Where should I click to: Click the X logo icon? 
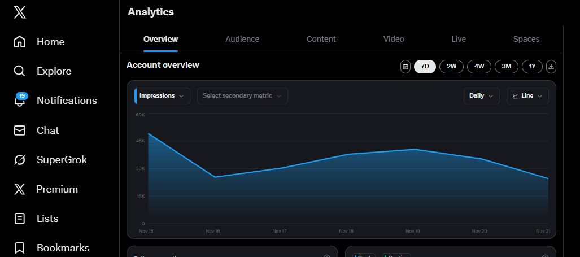click(x=20, y=12)
